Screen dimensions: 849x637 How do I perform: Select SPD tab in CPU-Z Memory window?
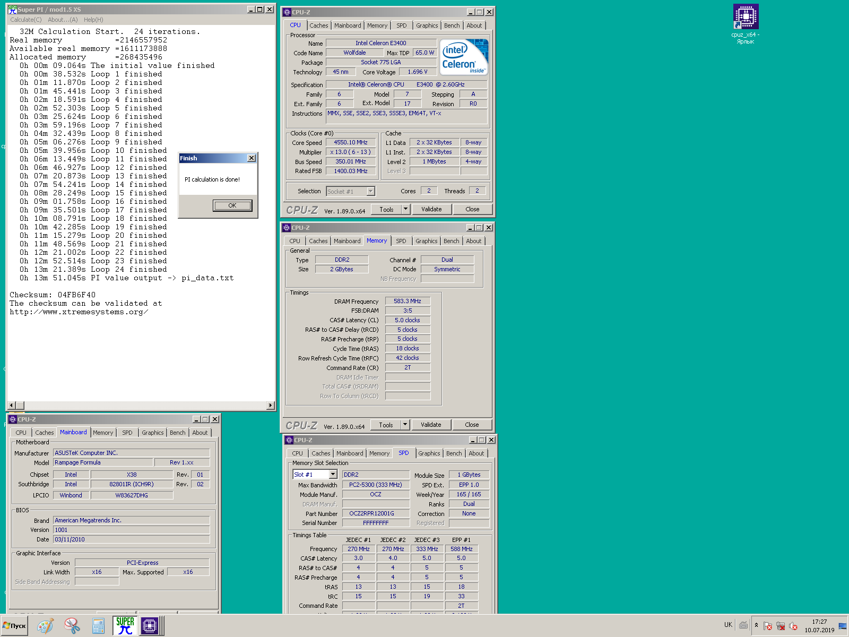click(401, 241)
